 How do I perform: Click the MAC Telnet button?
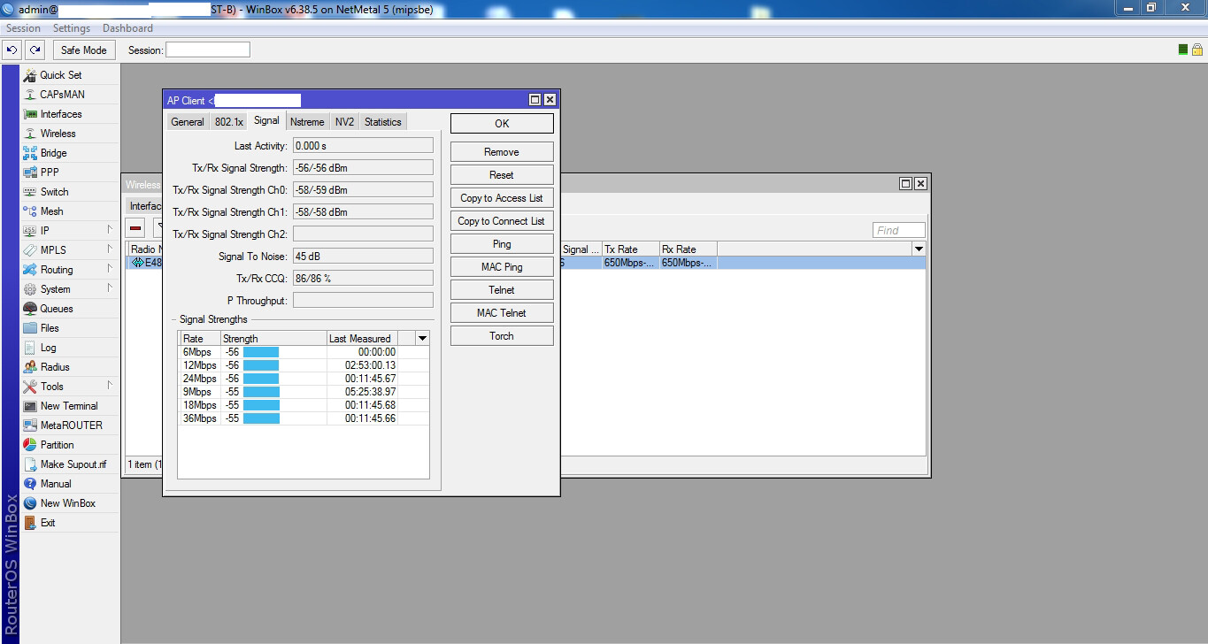(502, 313)
